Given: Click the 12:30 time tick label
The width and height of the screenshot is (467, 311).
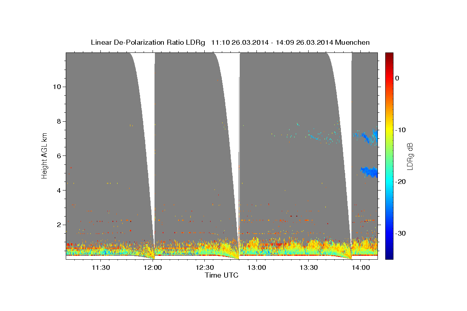Looking at the screenshot, I should tap(205, 267).
